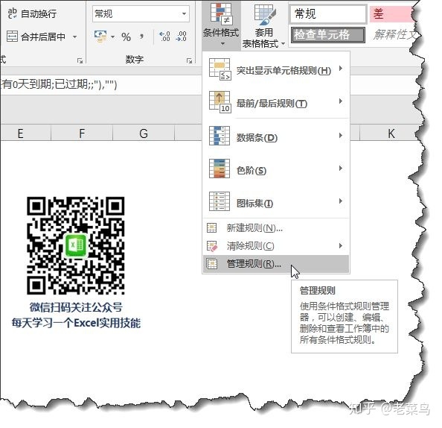Click the icon sets icon
442x428 pixels.
pyautogui.click(x=220, y=201)
